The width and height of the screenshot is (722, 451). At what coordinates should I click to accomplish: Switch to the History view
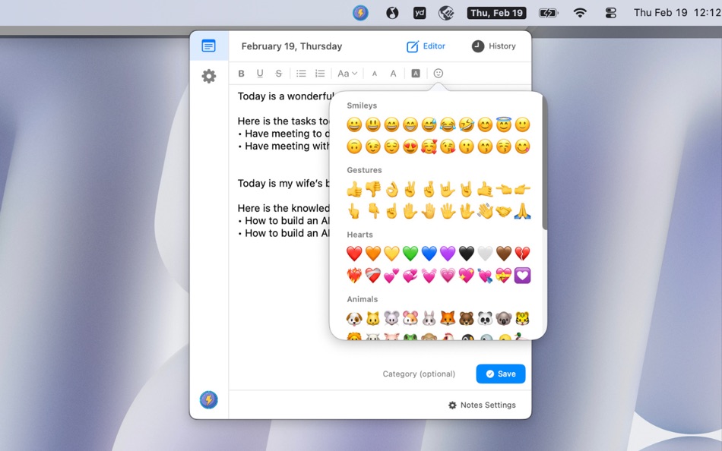point(496,46)
